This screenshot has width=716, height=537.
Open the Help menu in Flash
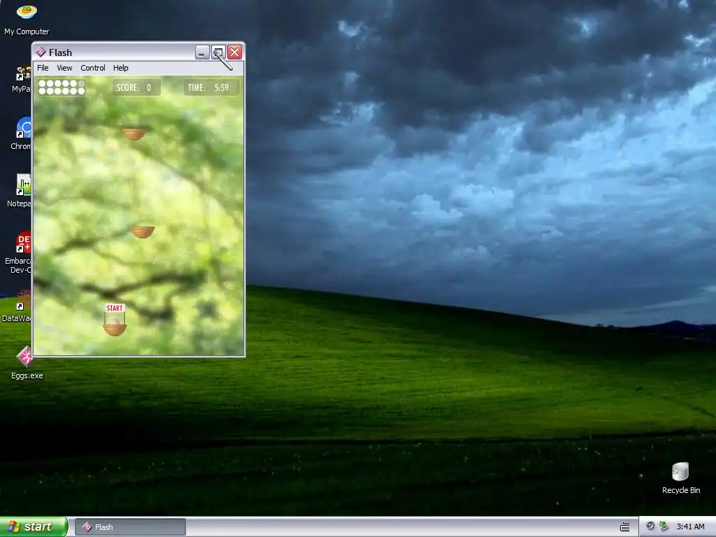click(x=120, y=68)
